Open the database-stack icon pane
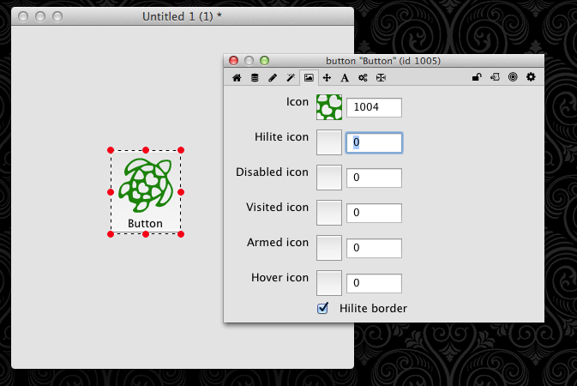This screenshot has height=386, width=577. click(x=255, y=77)
